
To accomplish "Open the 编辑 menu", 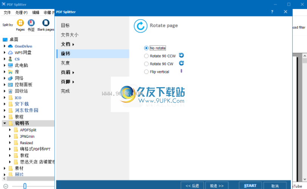I will click(x=36, y=12).
